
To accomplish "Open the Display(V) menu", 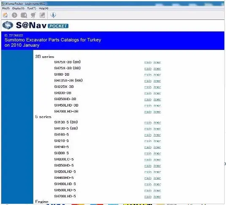I will pyautogui.click(x=18, y=8).
